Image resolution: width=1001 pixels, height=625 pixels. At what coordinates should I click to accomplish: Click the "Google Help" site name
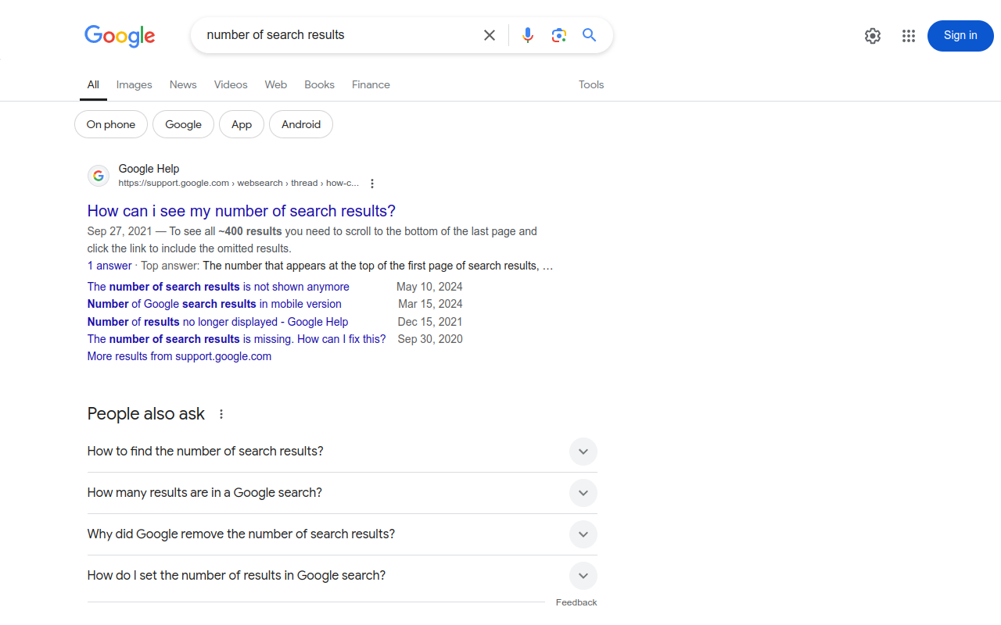(x=149, y=169)
